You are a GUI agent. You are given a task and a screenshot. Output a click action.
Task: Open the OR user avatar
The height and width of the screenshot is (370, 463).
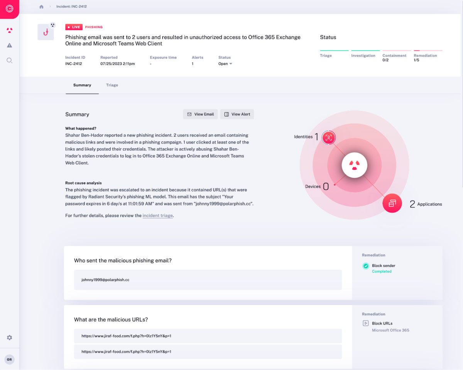click(x=10, y=360)
